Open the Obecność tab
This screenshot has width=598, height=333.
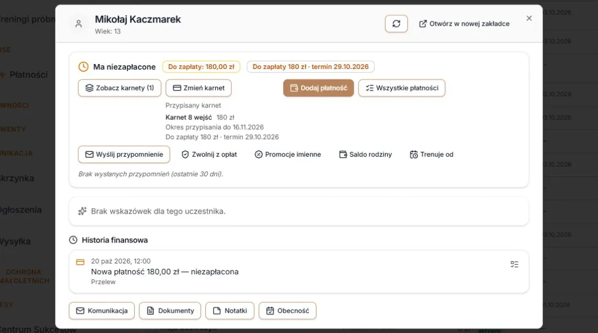(287, 311)
